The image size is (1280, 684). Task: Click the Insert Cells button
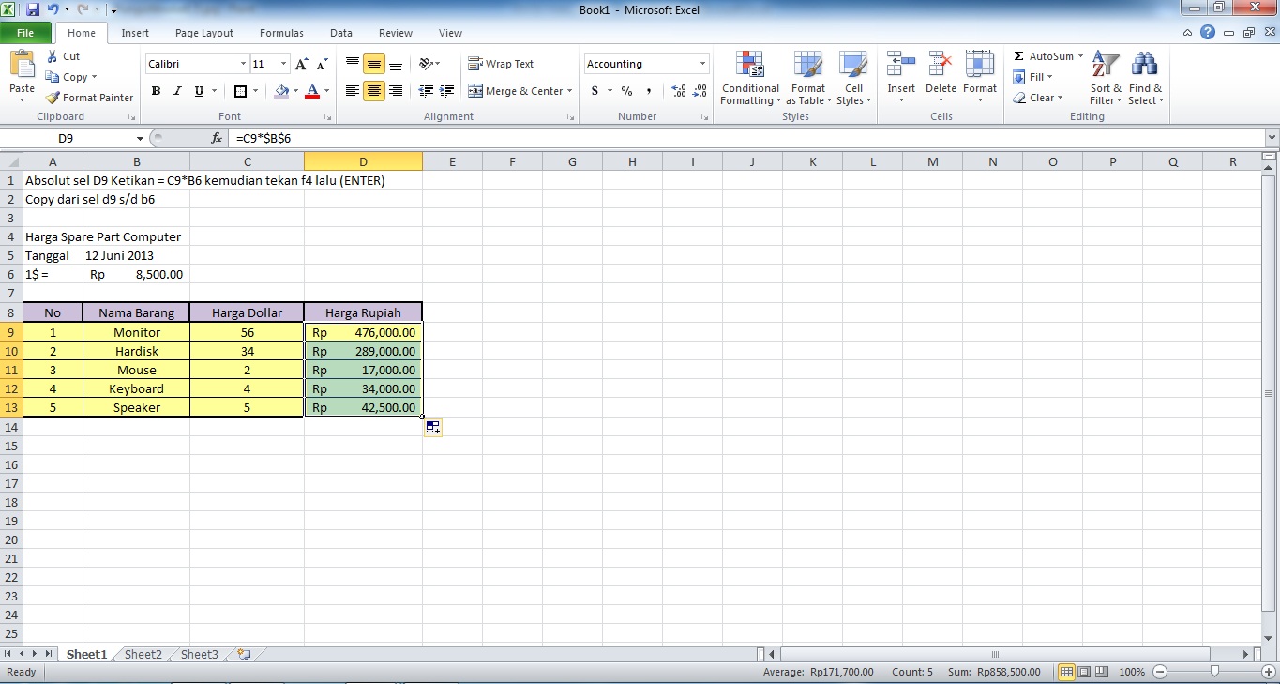[x=900, y=79]
